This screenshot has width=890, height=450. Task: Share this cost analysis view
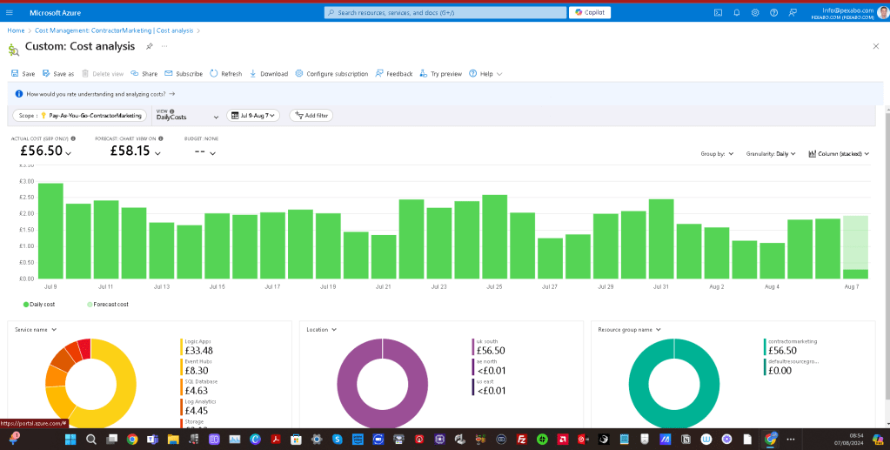pyautogui.click(x=144, y=74)
